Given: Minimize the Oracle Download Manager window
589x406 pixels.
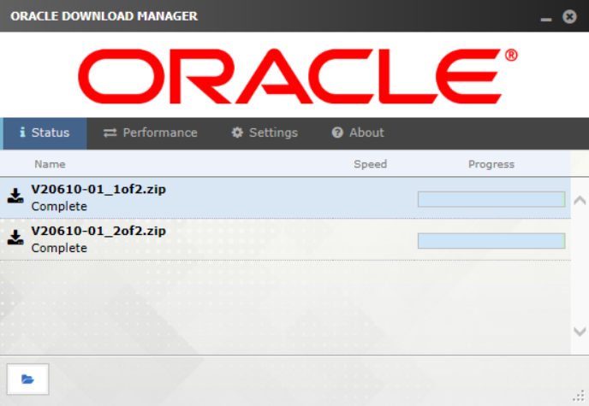Looking at the screenshot, I should click(546, 19).
